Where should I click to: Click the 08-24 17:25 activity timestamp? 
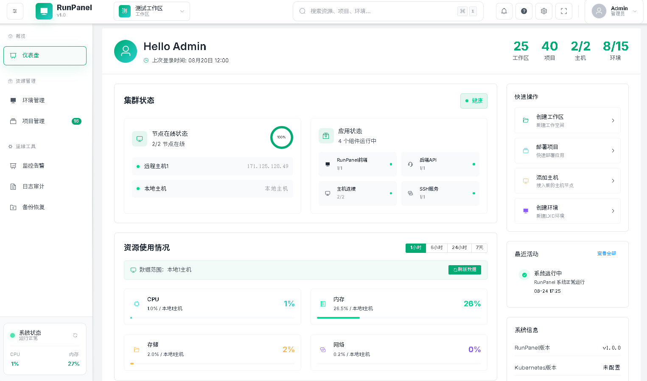[547, 291]
